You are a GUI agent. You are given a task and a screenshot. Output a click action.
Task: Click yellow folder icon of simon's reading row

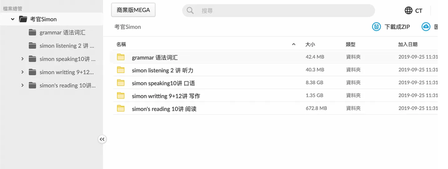[121, 108]
